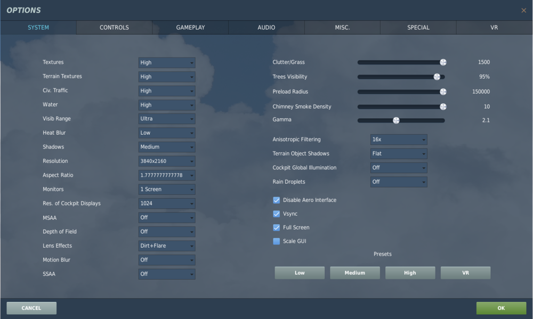Switch to the CONTROLS tab
Image resolution: width=533 pixels, height=319 pixels.
click(x=114, y=27)
